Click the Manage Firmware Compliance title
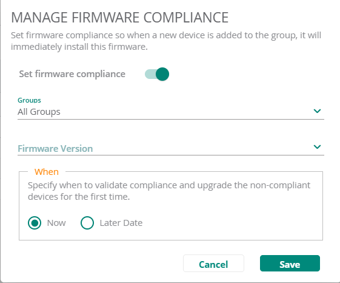Image resolution: width=340 pixels, height=283 pixels. (119, 18)
